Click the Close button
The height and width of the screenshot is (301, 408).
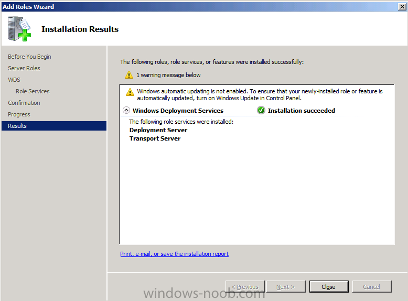329,286
